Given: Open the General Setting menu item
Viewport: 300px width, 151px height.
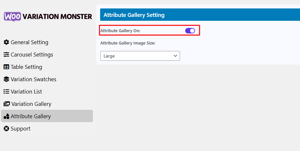Looking at the screenshot, I should pyautogui.click(x=29, y=42).
